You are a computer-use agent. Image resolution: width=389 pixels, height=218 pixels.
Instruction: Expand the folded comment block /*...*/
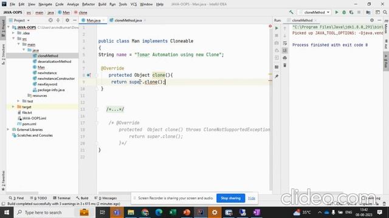coord(115,109)
